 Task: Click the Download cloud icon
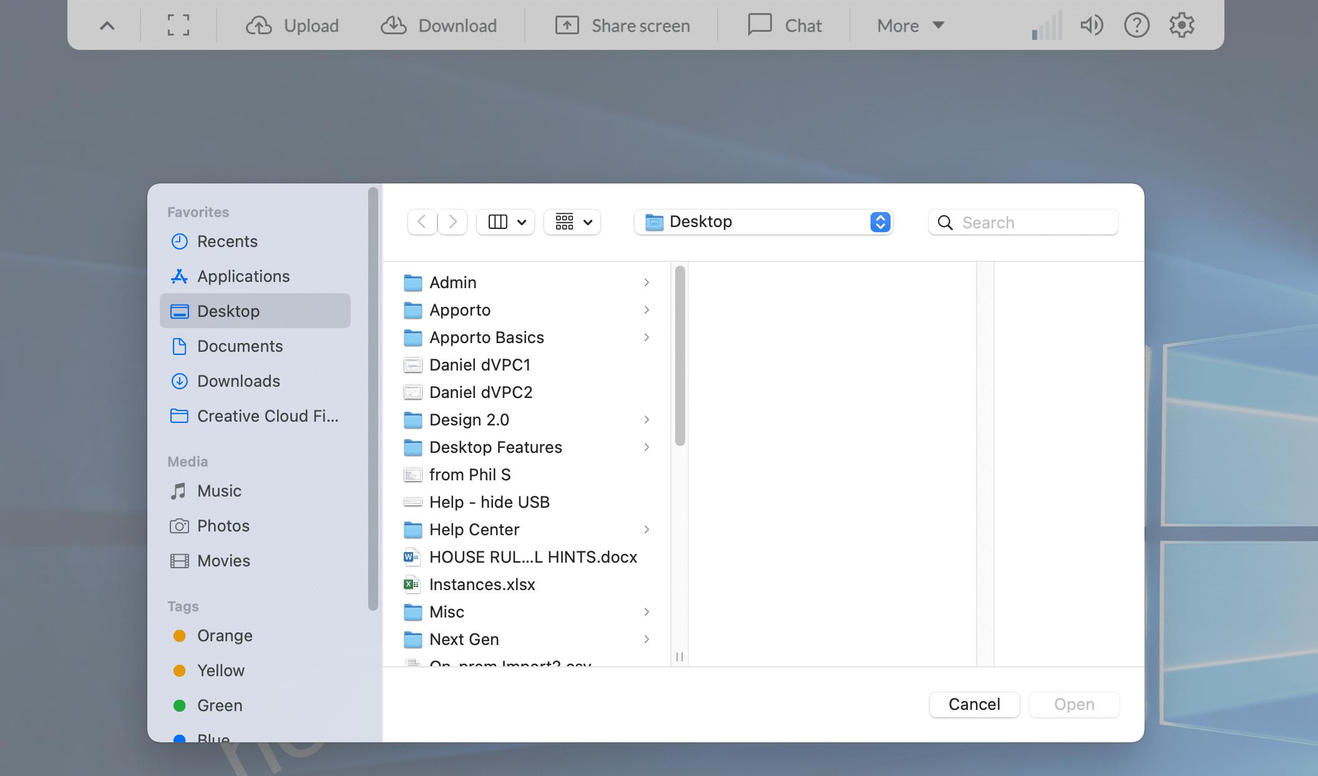394,26
